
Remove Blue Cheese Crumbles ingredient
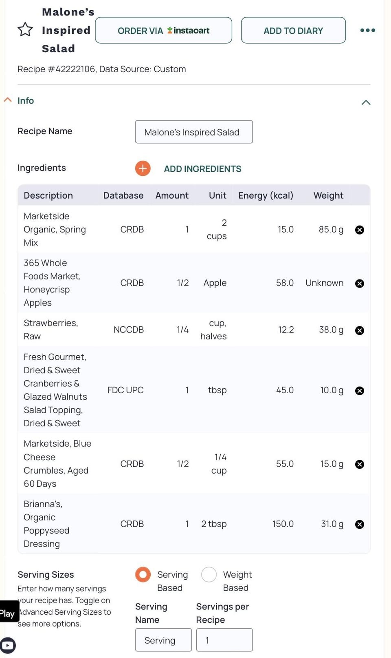tap(360, 464)
